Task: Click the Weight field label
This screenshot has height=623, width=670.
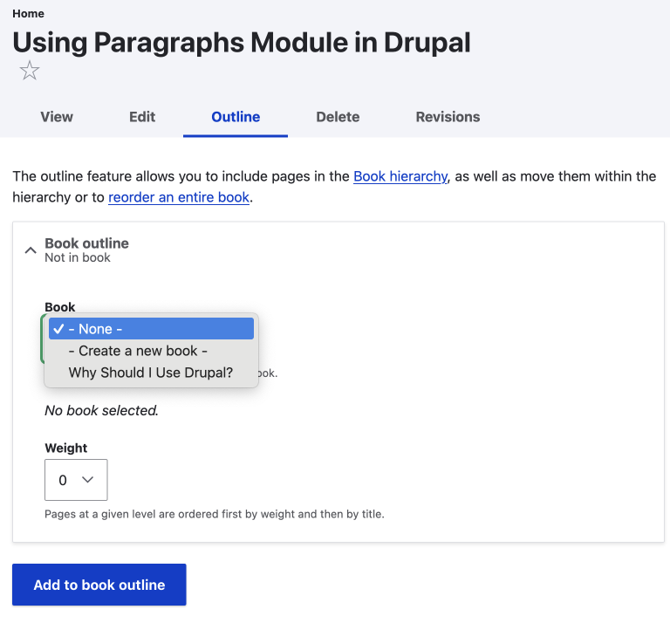Action: pos(65,448)
